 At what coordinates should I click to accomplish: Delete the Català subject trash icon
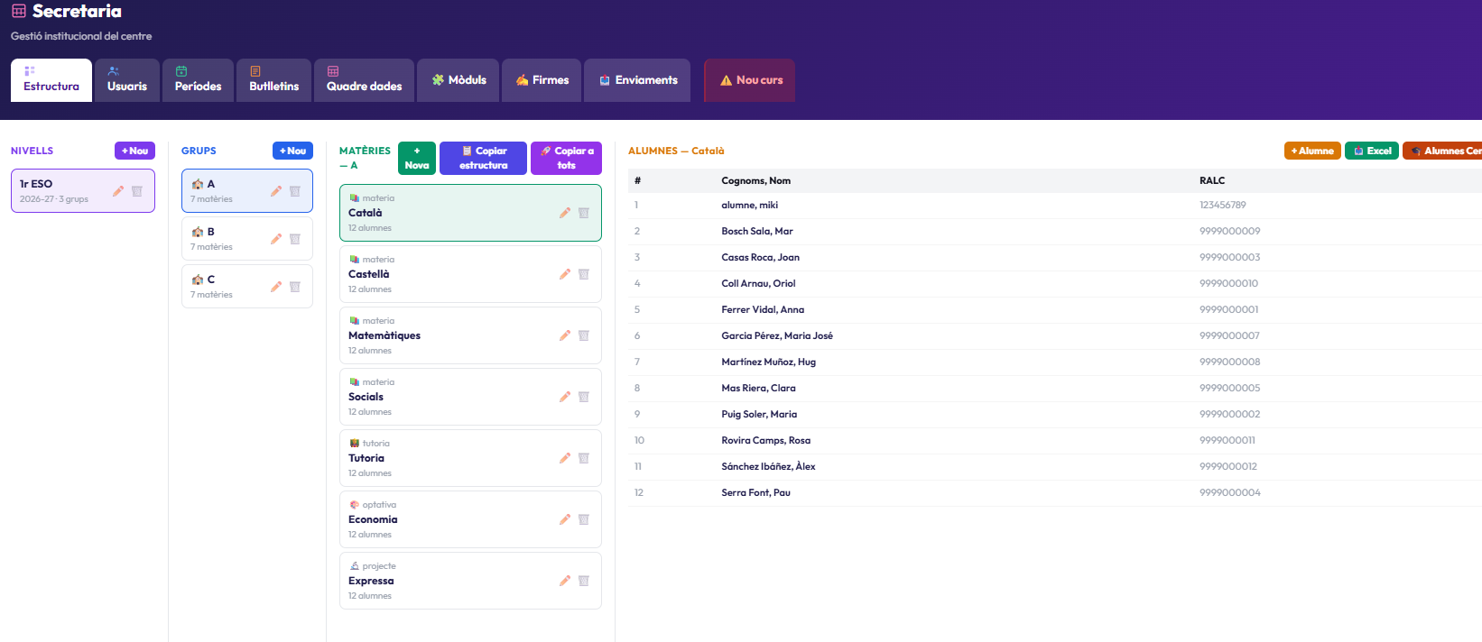point(584,213)
